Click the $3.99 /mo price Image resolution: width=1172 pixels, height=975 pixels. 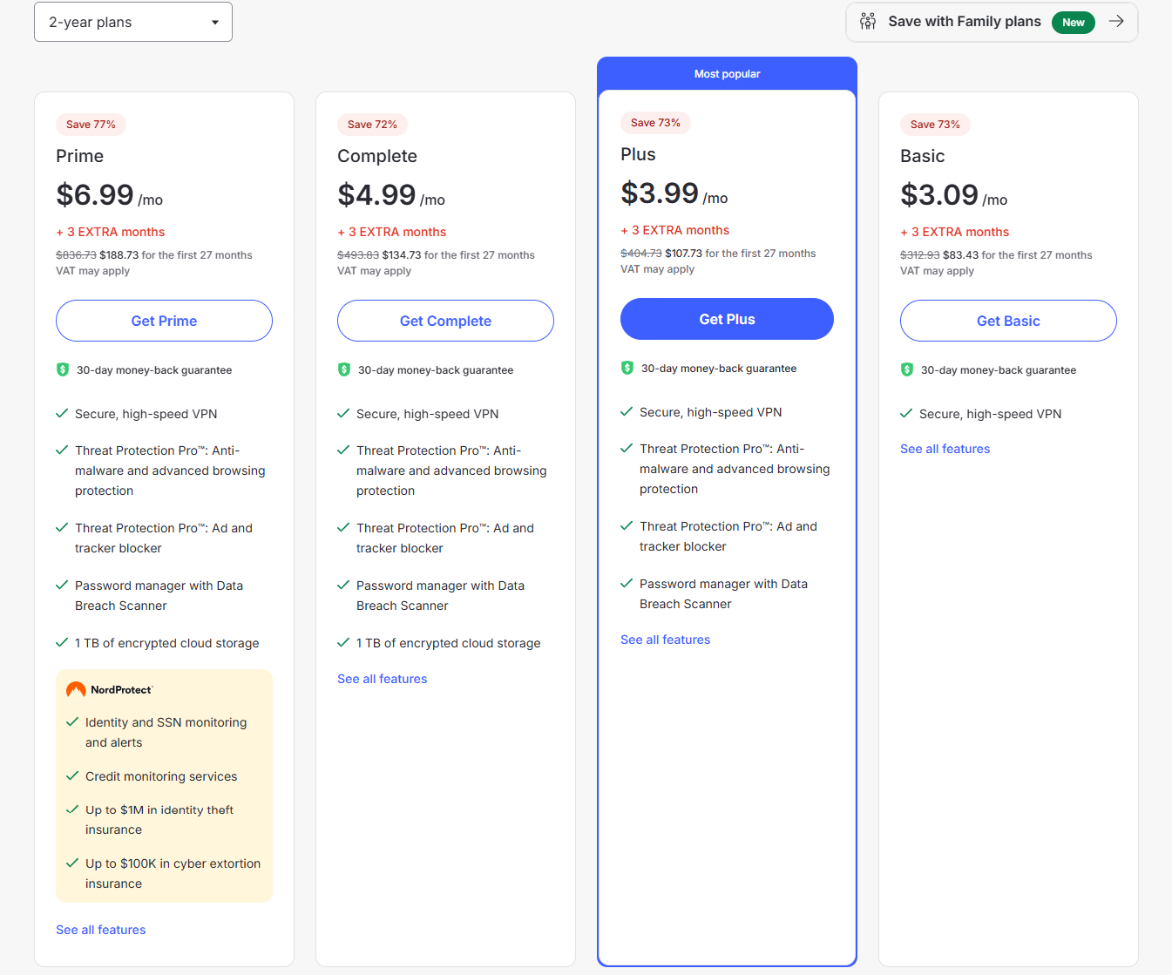click(674, 193)
